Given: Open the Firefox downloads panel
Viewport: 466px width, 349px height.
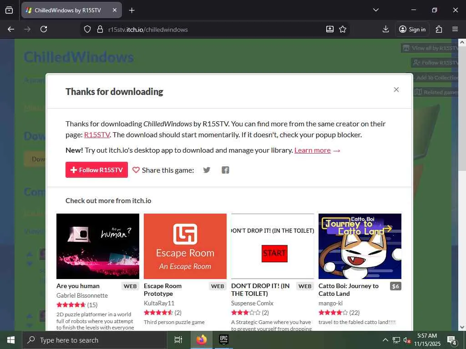Looking at the screenshot, I should click(385, 29).
